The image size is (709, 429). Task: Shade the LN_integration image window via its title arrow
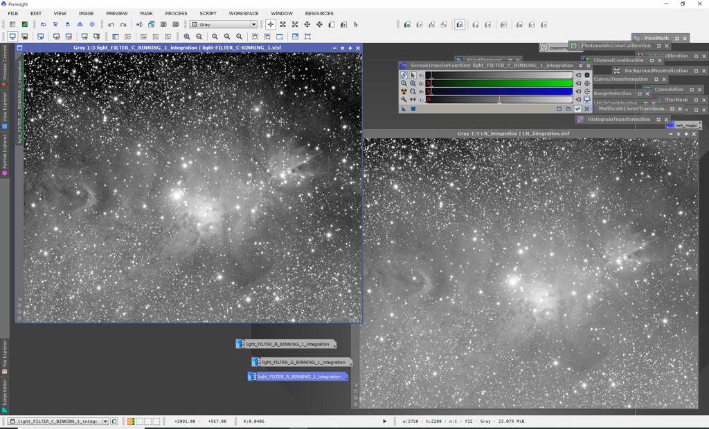pos(679,134)
